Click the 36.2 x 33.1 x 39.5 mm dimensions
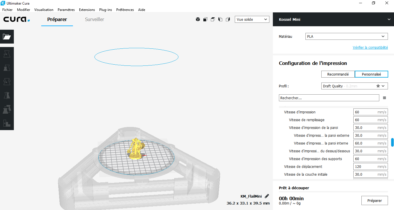This screenshot has height=210, width=394. 248,203
